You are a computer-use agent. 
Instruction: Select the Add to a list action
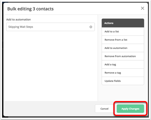[x=123, y=32]
